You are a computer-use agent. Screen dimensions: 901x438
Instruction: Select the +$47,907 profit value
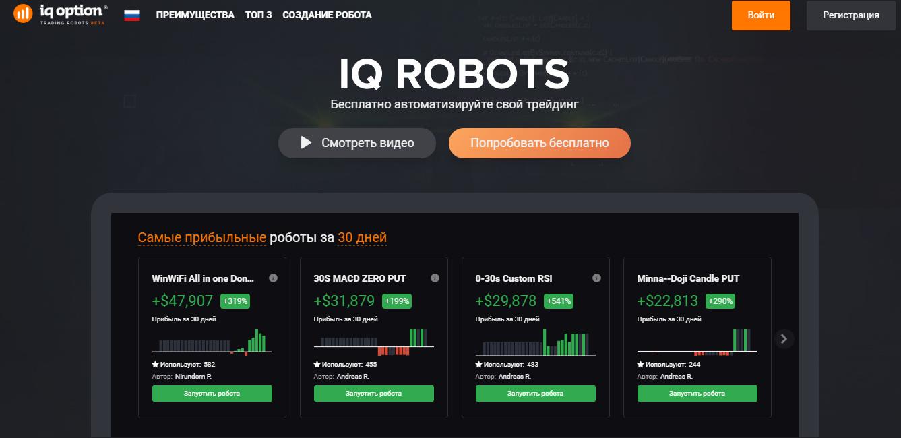[x=183, y=301]
